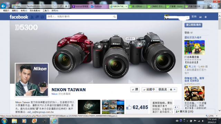The image size is (221, 124).
Task: Click the 首頁 Home link
Action: point(194,17)
